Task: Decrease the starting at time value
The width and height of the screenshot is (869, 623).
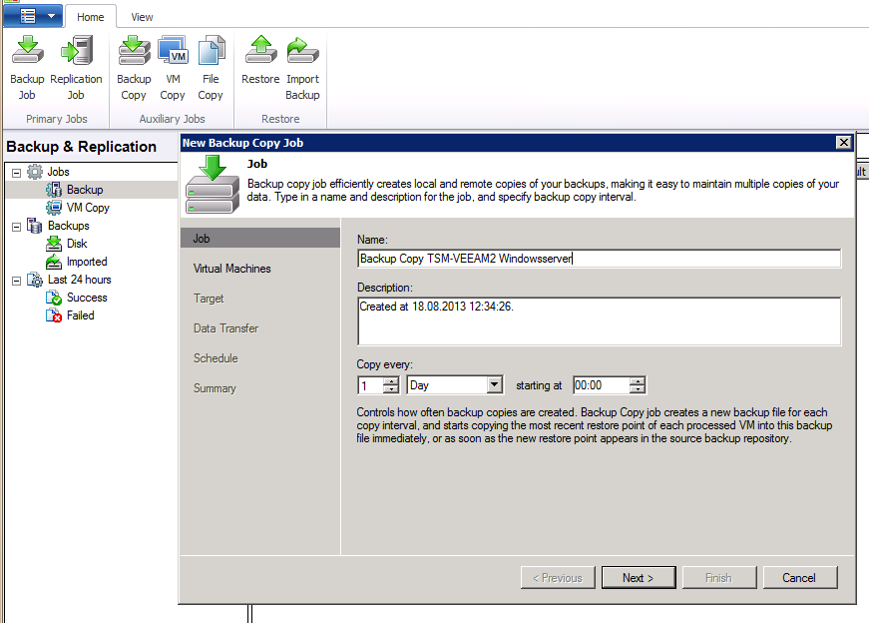Action: click(638, 389)
